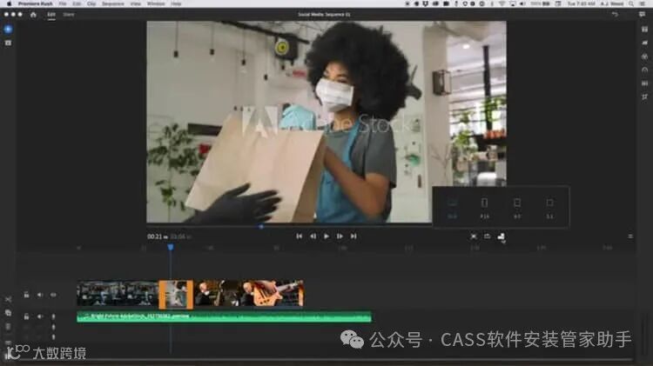The width and height of the screenshot is (653, 366).
Task: Click the Undo arrow in the top bar
Action: (615, 15)
